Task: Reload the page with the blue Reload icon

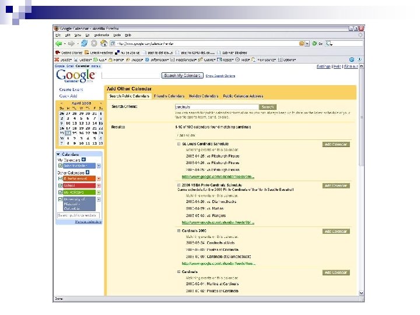Action: coord(85,43)
